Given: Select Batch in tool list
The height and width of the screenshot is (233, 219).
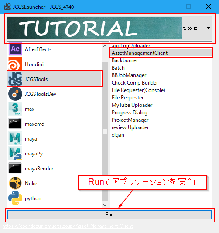Looking at the screenshot, I should coord(118,68).
